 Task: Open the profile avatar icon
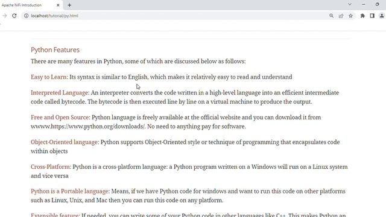[382, 16]
